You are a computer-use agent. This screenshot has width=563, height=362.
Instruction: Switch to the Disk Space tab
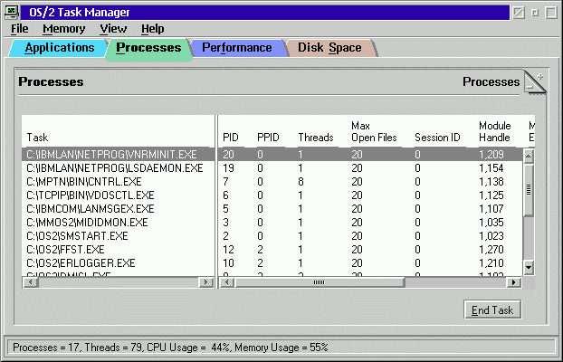tap(329, 48)
